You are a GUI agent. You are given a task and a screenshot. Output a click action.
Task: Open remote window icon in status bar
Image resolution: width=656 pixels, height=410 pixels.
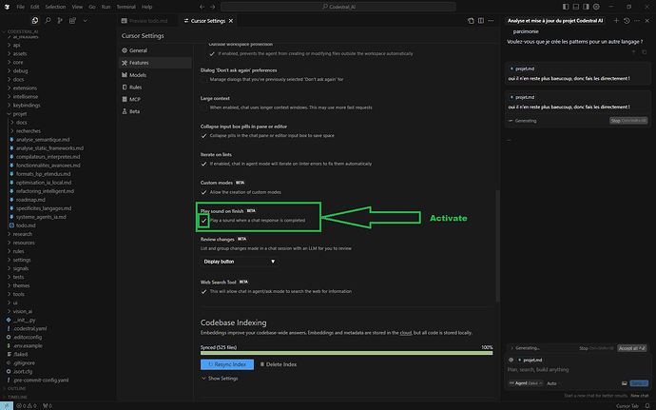(7, 406)
